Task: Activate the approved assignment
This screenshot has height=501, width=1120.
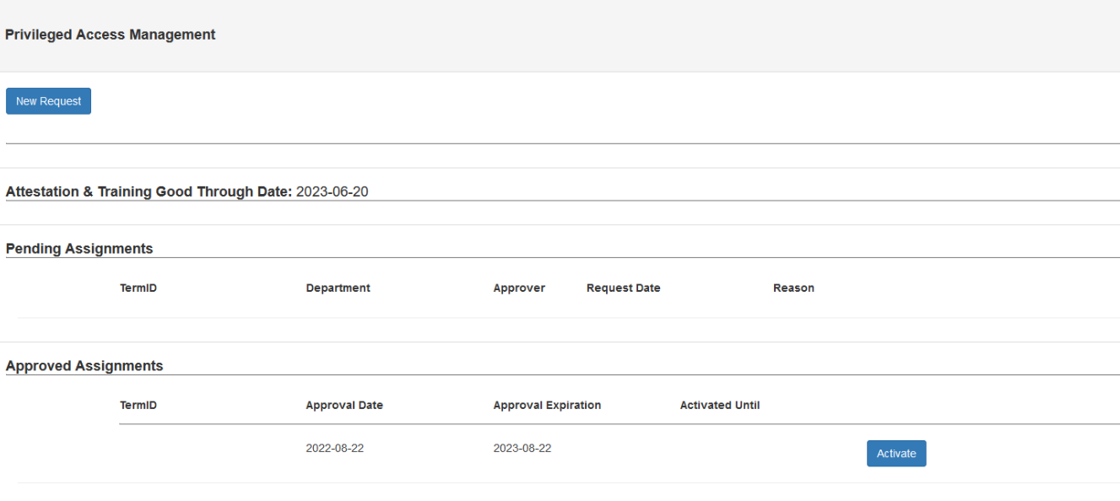Action: click(895, 454)
